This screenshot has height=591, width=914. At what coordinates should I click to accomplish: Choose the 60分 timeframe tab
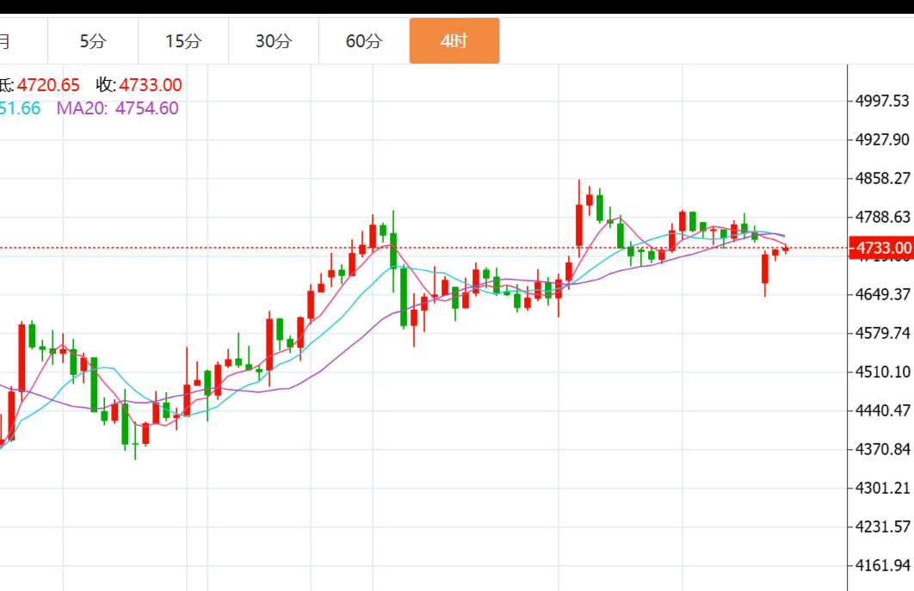tap(364, 41)
